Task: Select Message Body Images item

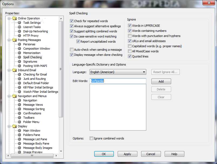Action: tap(38, 148)
